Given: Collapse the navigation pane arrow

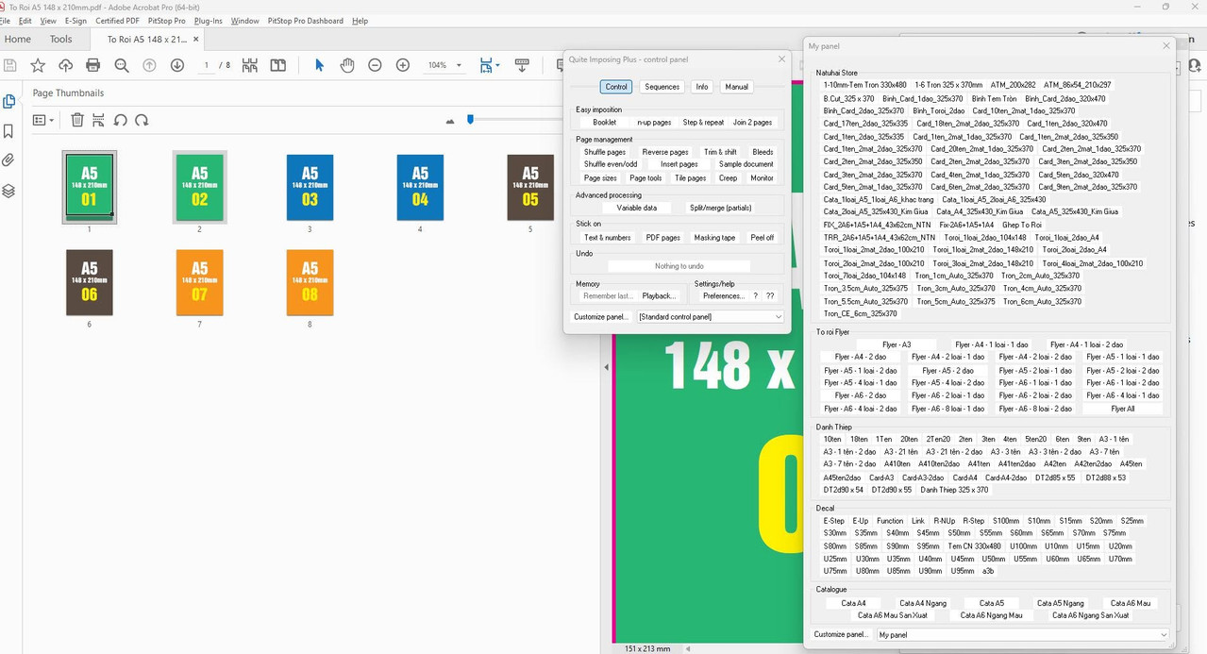Looking at the screenshot, I should (x=606, y=367).
